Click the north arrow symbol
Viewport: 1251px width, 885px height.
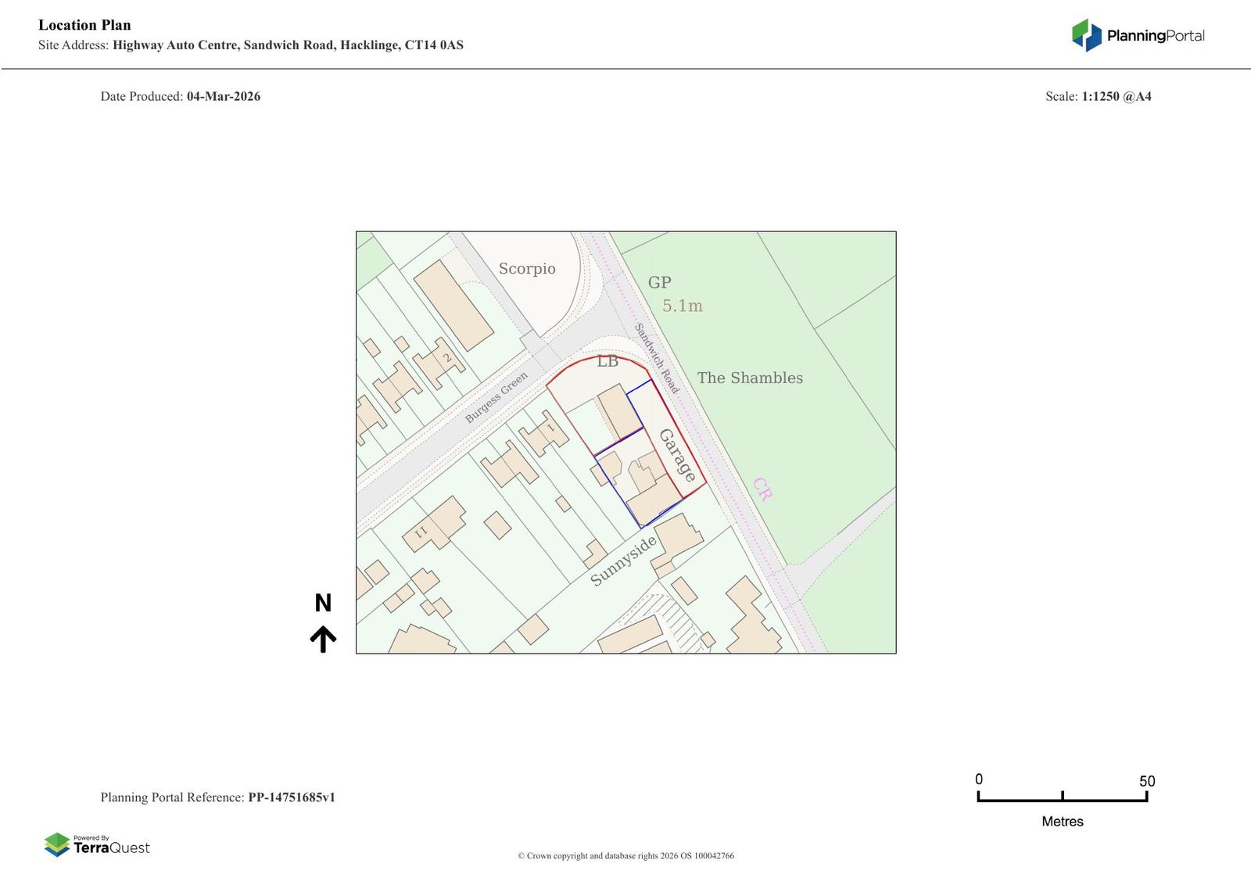coord(323,639)
